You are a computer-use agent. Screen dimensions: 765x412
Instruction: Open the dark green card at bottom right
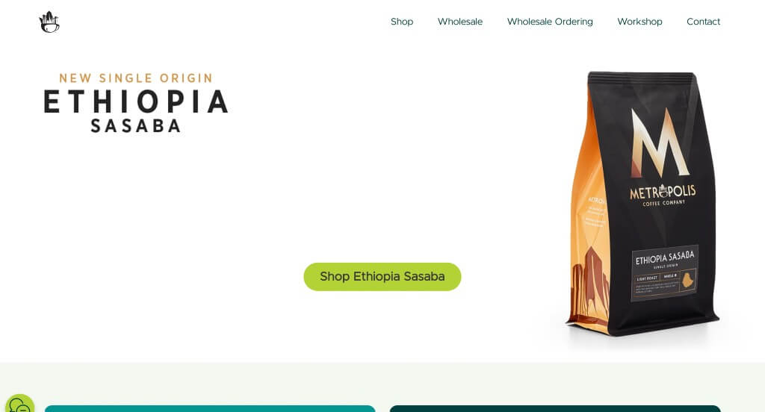tap(555, 408)
